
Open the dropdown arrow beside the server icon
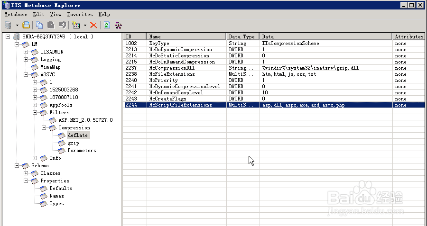click(17, 26)
